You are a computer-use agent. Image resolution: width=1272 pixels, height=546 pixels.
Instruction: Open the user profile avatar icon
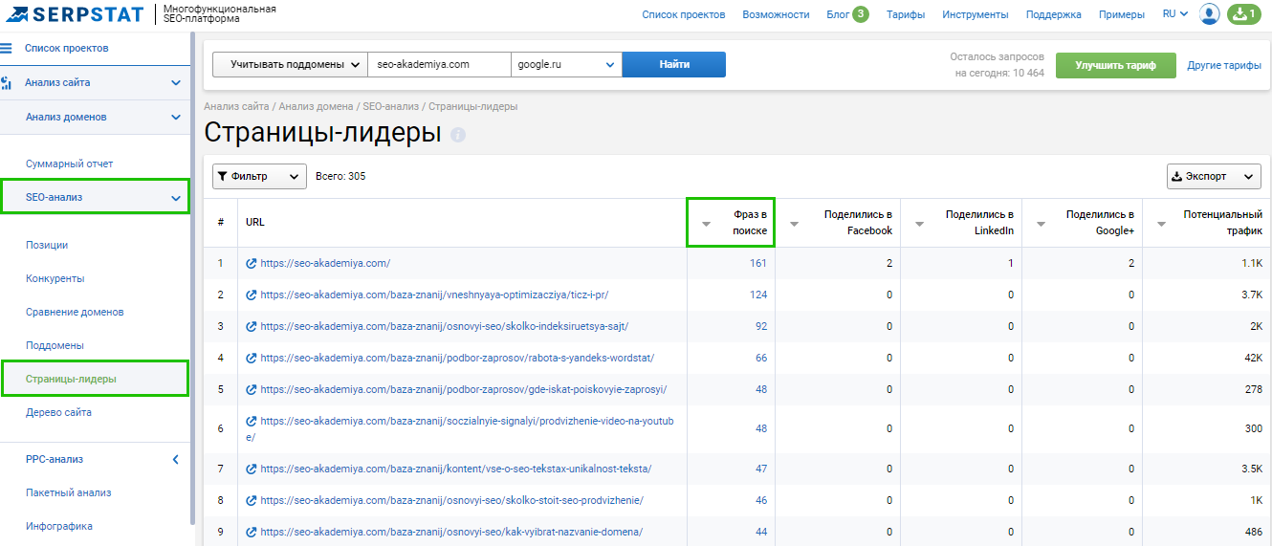(1210, 14)
